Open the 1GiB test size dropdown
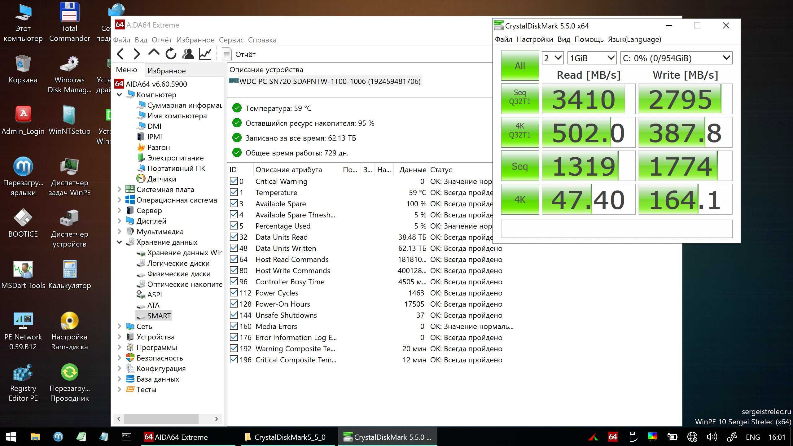This screenshot has width=793, height=446. click(x=592, y=58)
